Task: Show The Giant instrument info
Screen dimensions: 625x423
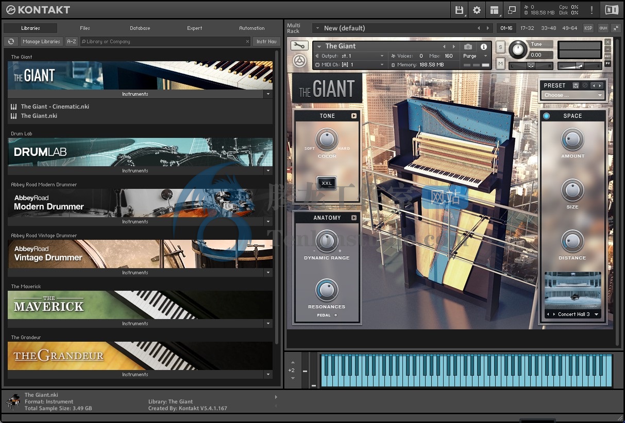Action: pyautogui.click(x=484, y=46)
